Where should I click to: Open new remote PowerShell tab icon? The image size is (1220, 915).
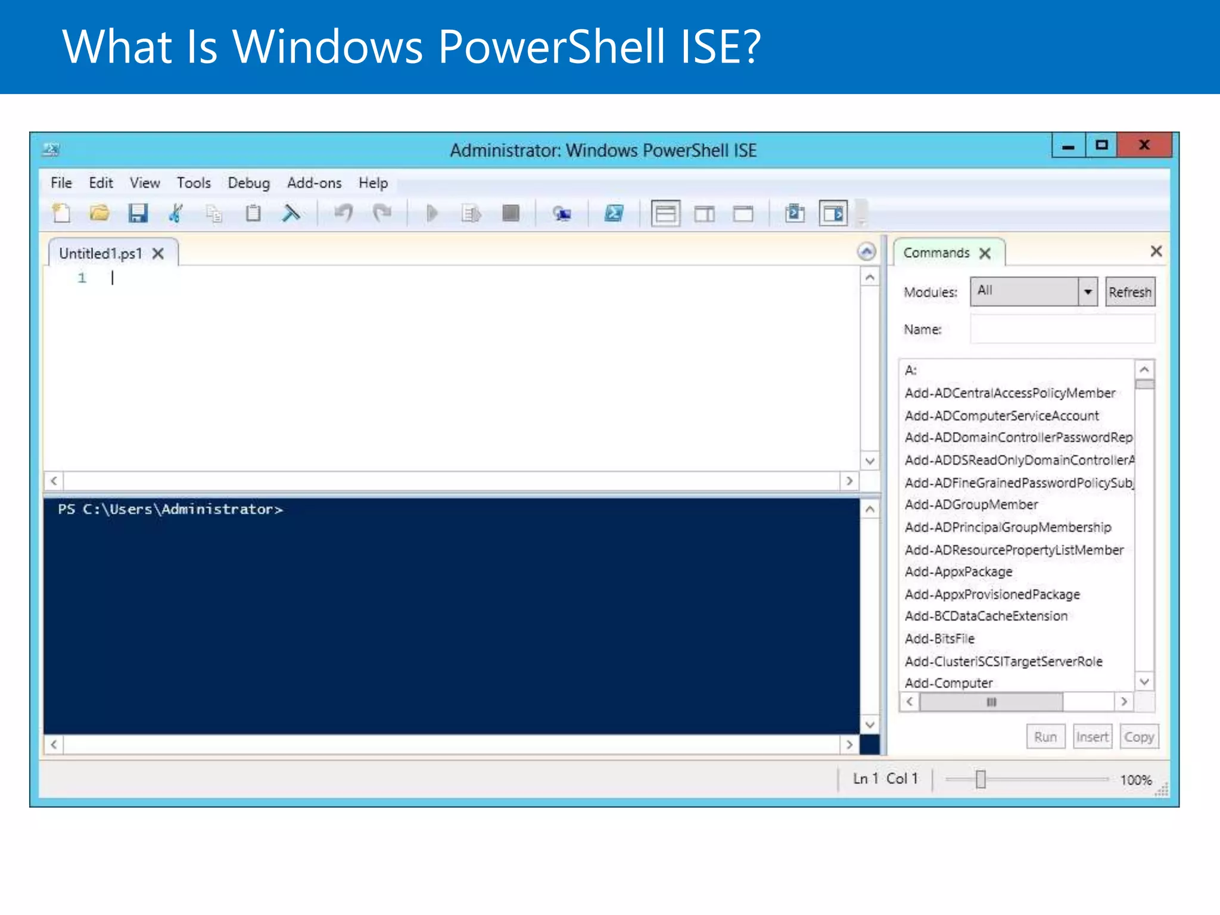[561, 213]
